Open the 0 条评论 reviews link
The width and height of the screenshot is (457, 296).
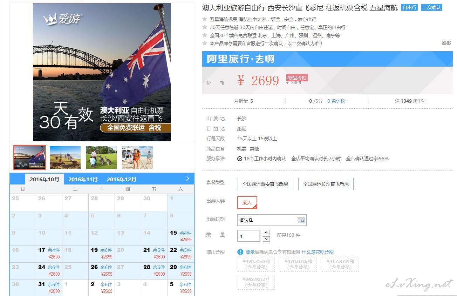(x=336, y=101)
